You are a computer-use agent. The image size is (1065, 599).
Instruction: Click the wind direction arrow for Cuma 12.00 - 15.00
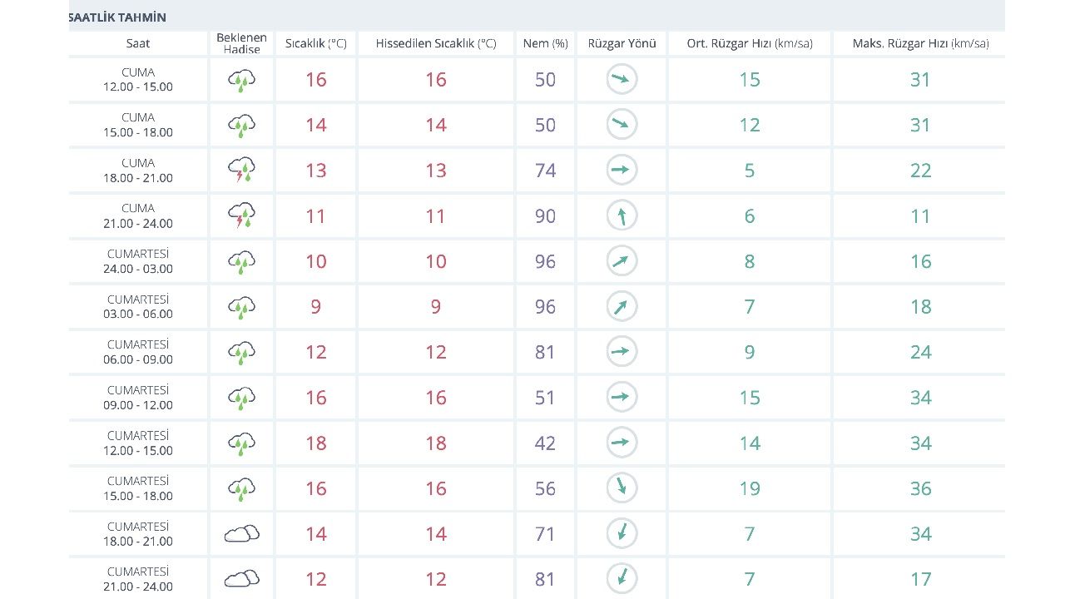click(622, 80)
